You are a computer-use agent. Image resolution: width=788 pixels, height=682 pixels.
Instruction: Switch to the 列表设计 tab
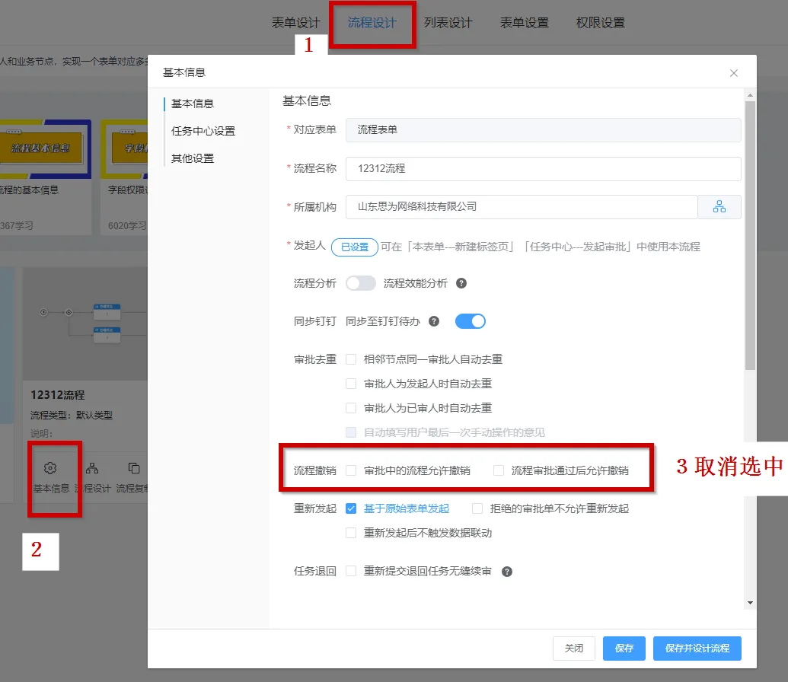point(448,23)
